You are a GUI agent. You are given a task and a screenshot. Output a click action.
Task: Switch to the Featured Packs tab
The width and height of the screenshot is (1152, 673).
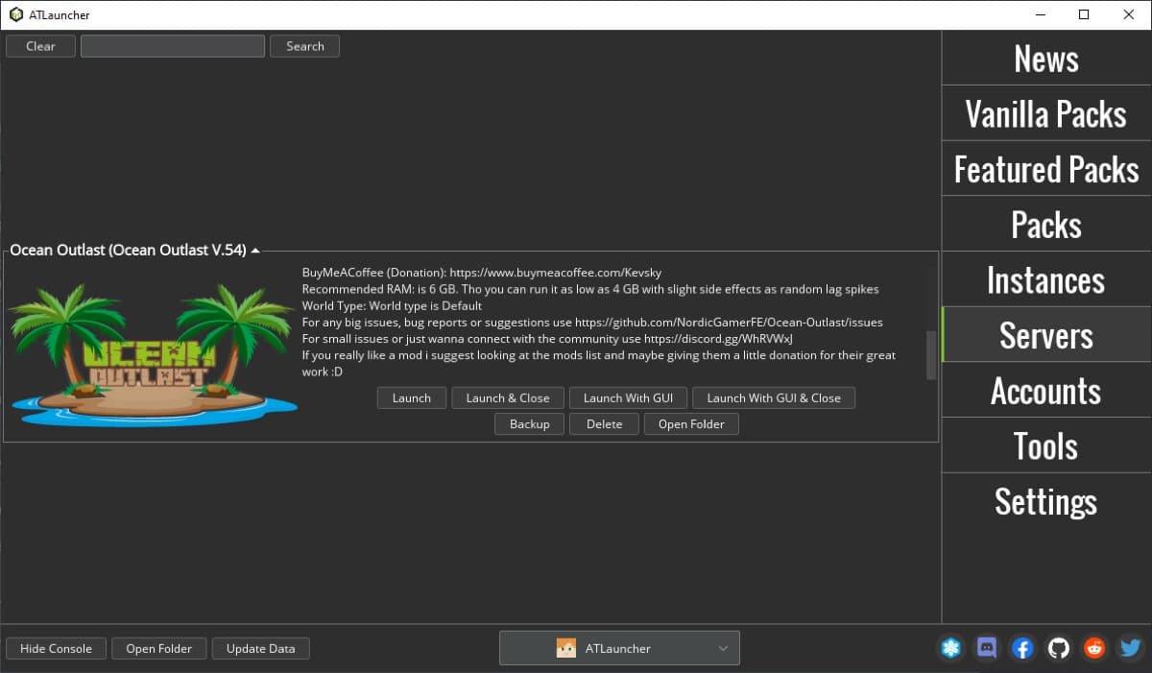[x=1046, y=169]
